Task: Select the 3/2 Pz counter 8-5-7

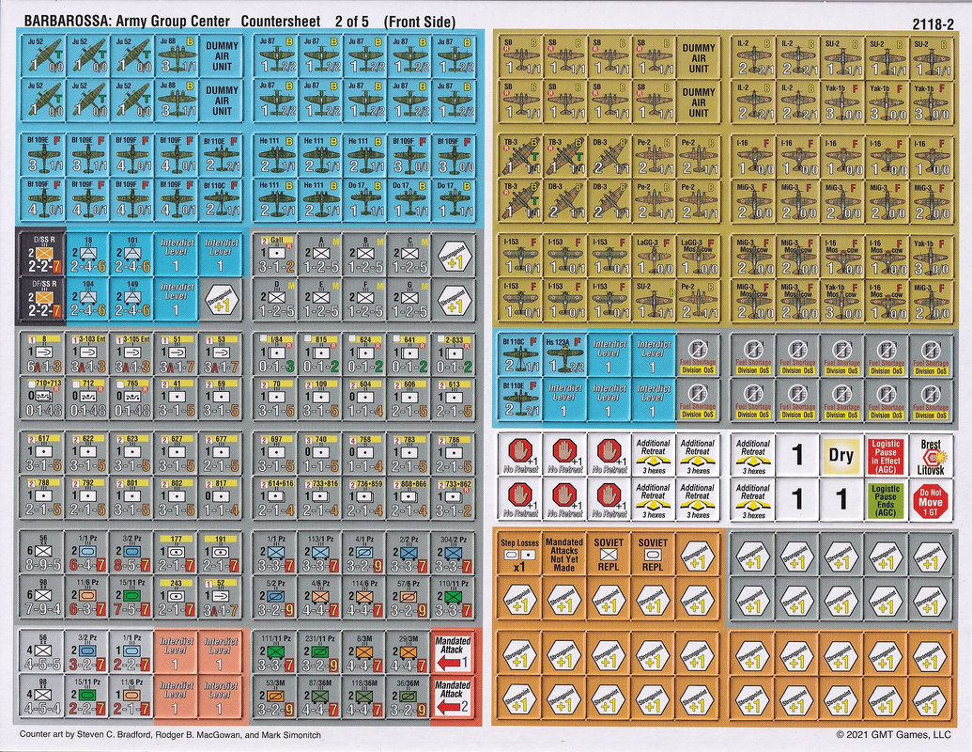Action: pyautogui.click(x=131, y=554)
